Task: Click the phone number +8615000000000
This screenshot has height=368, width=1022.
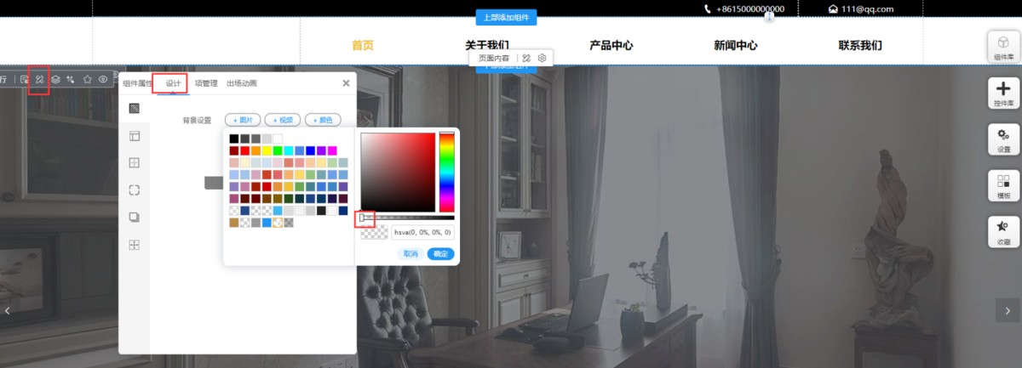Action: click(x=750, y=8)
